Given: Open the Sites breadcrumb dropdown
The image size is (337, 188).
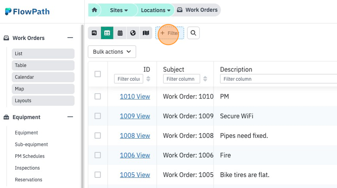Looking at the screenshot, I should click(119, 10).
